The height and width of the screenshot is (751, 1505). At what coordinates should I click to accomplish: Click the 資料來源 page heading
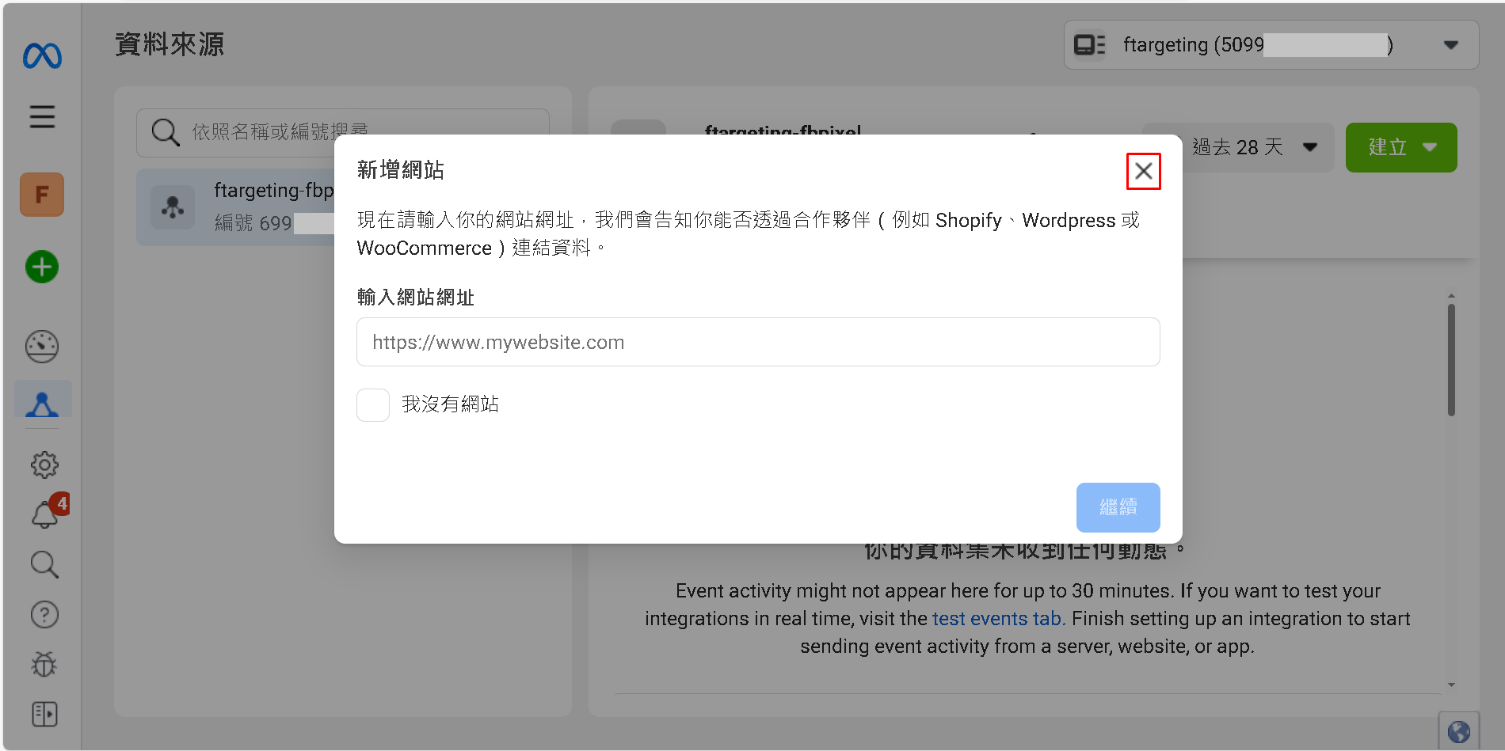tap(170, 44)
